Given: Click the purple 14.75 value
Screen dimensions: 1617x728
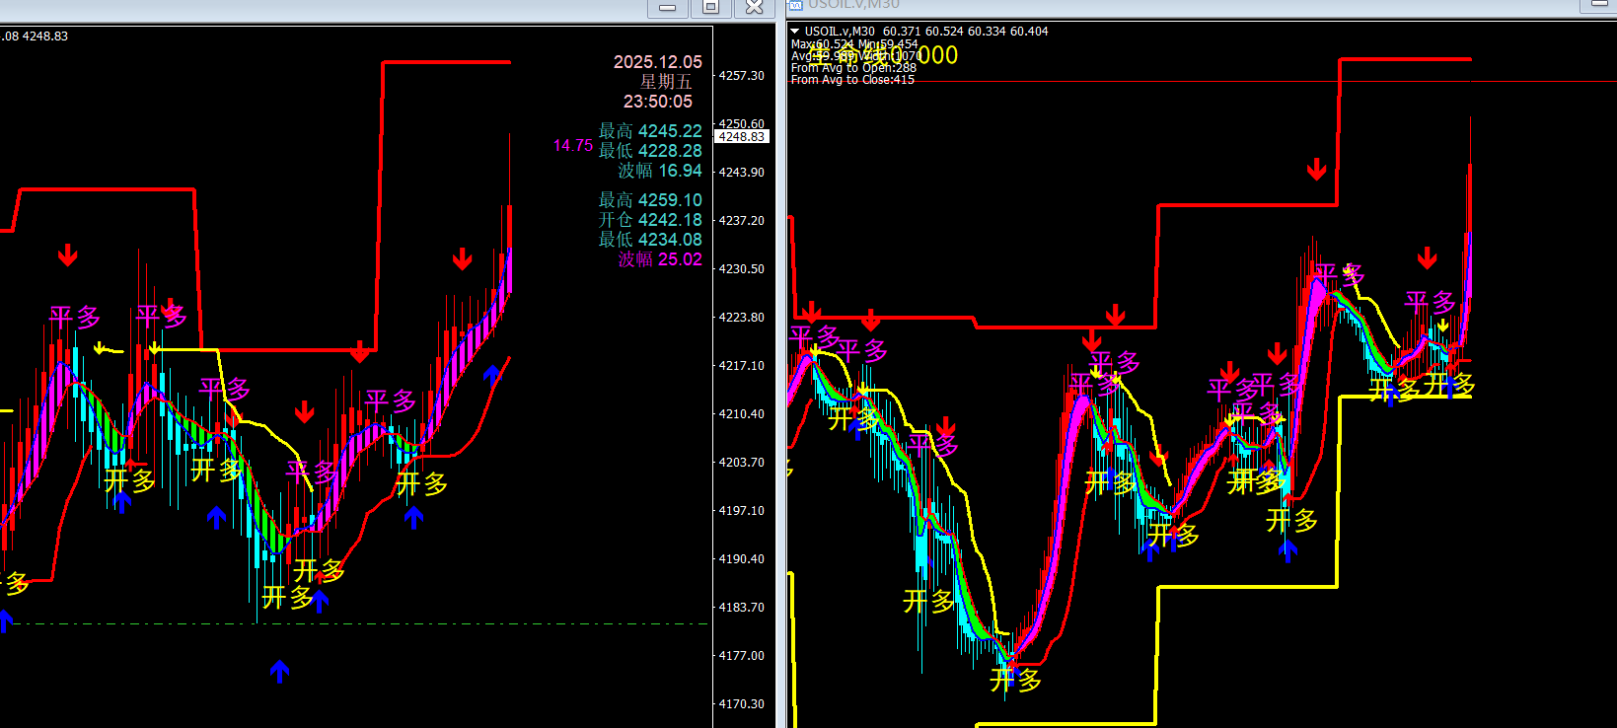Looking at the screenshot, I should [x=573, y=146].
